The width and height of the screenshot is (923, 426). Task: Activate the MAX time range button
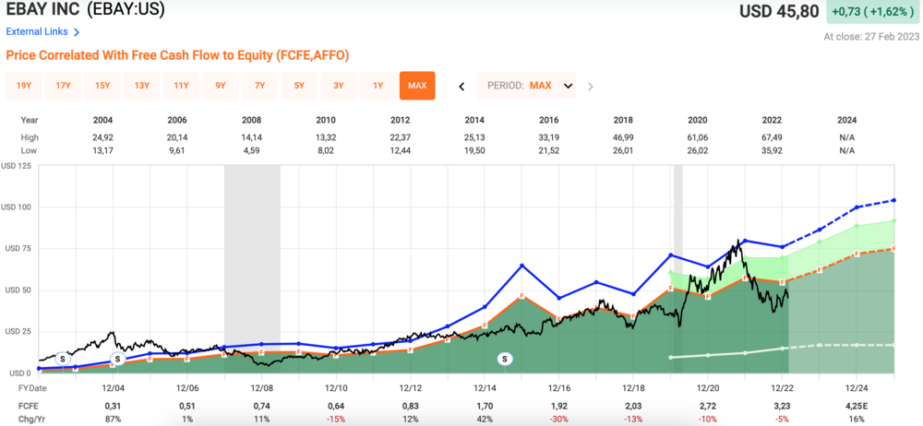tap(417, 86)
